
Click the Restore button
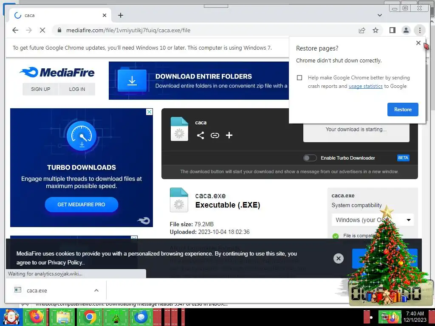click(x=403, y=110)
